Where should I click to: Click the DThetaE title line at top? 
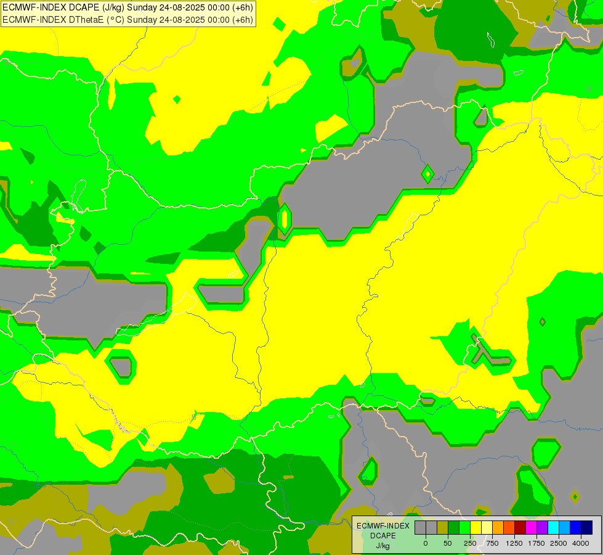point(127,20)
